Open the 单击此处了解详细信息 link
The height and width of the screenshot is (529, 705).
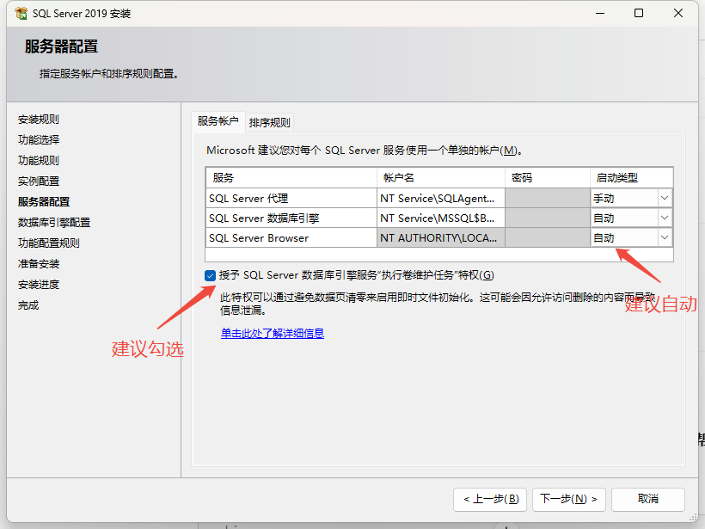point(273,334)
